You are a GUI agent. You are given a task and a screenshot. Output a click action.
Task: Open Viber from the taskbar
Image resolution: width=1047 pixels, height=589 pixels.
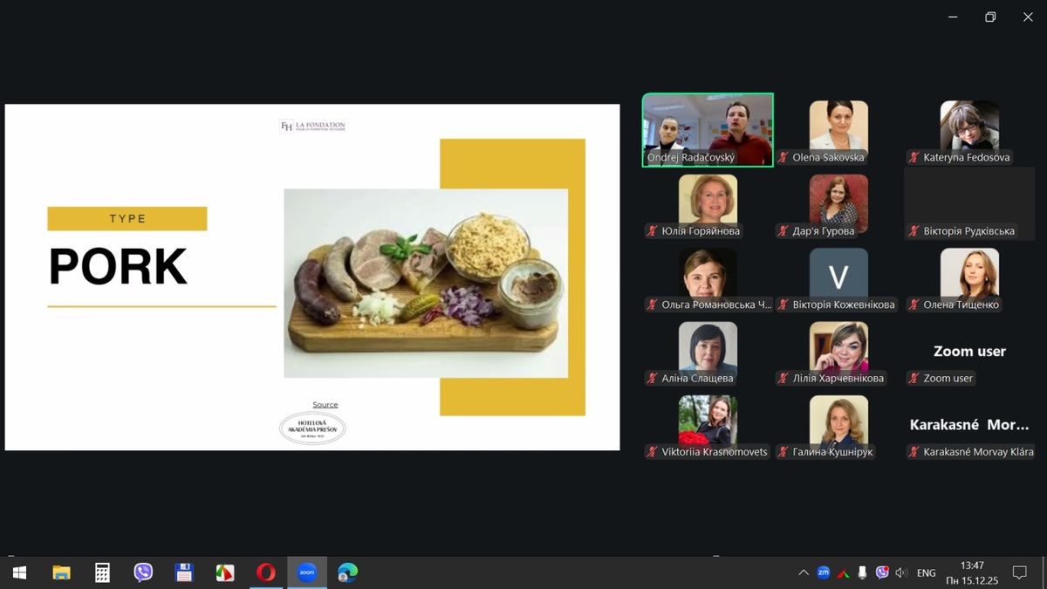(143, 572)
